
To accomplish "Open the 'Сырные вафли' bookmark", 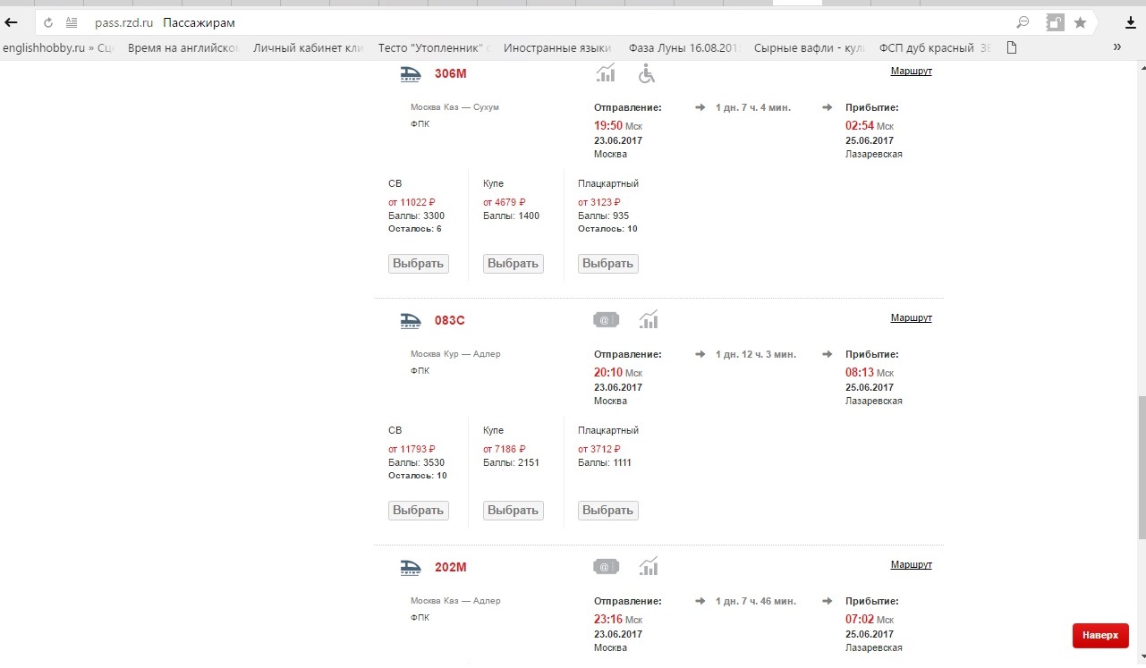I will coord(809,47).
